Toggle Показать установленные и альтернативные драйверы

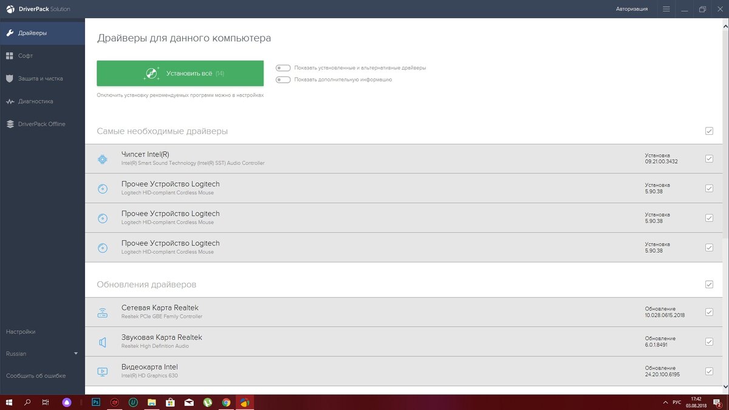[282, 68]
